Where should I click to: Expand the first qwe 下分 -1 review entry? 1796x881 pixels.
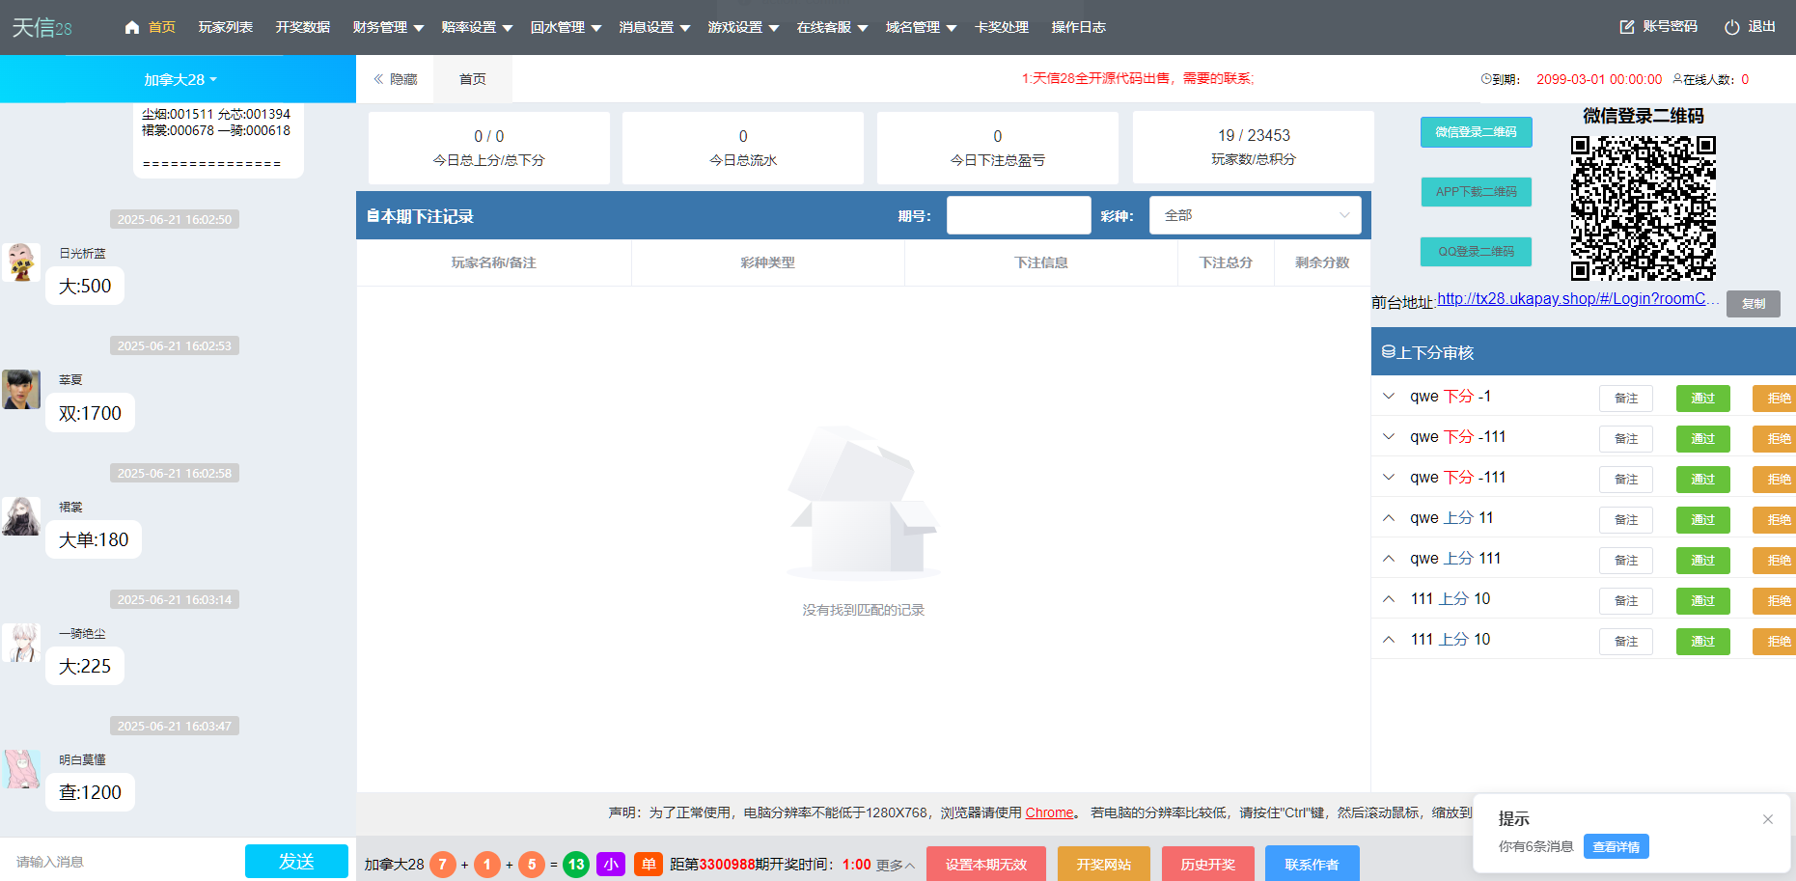tap(1389, 396)
